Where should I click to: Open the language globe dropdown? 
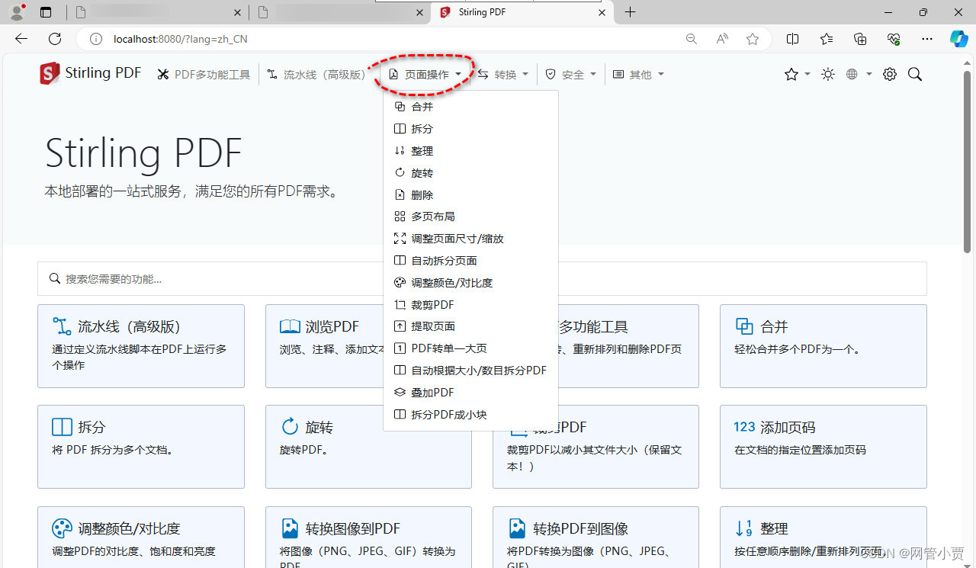click(x=859, y=74)
